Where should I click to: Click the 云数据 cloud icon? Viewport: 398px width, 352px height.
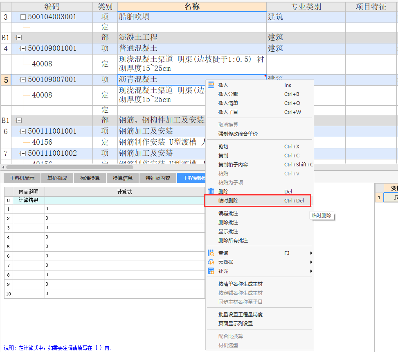pos(211,262)
